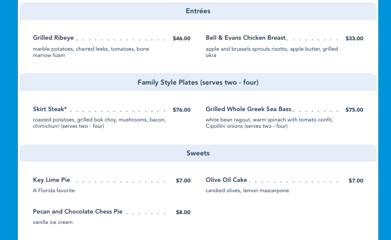Select Grilled Whole Greek Sea Bass title
Viewport: 391px width, 240px height.
248,109
